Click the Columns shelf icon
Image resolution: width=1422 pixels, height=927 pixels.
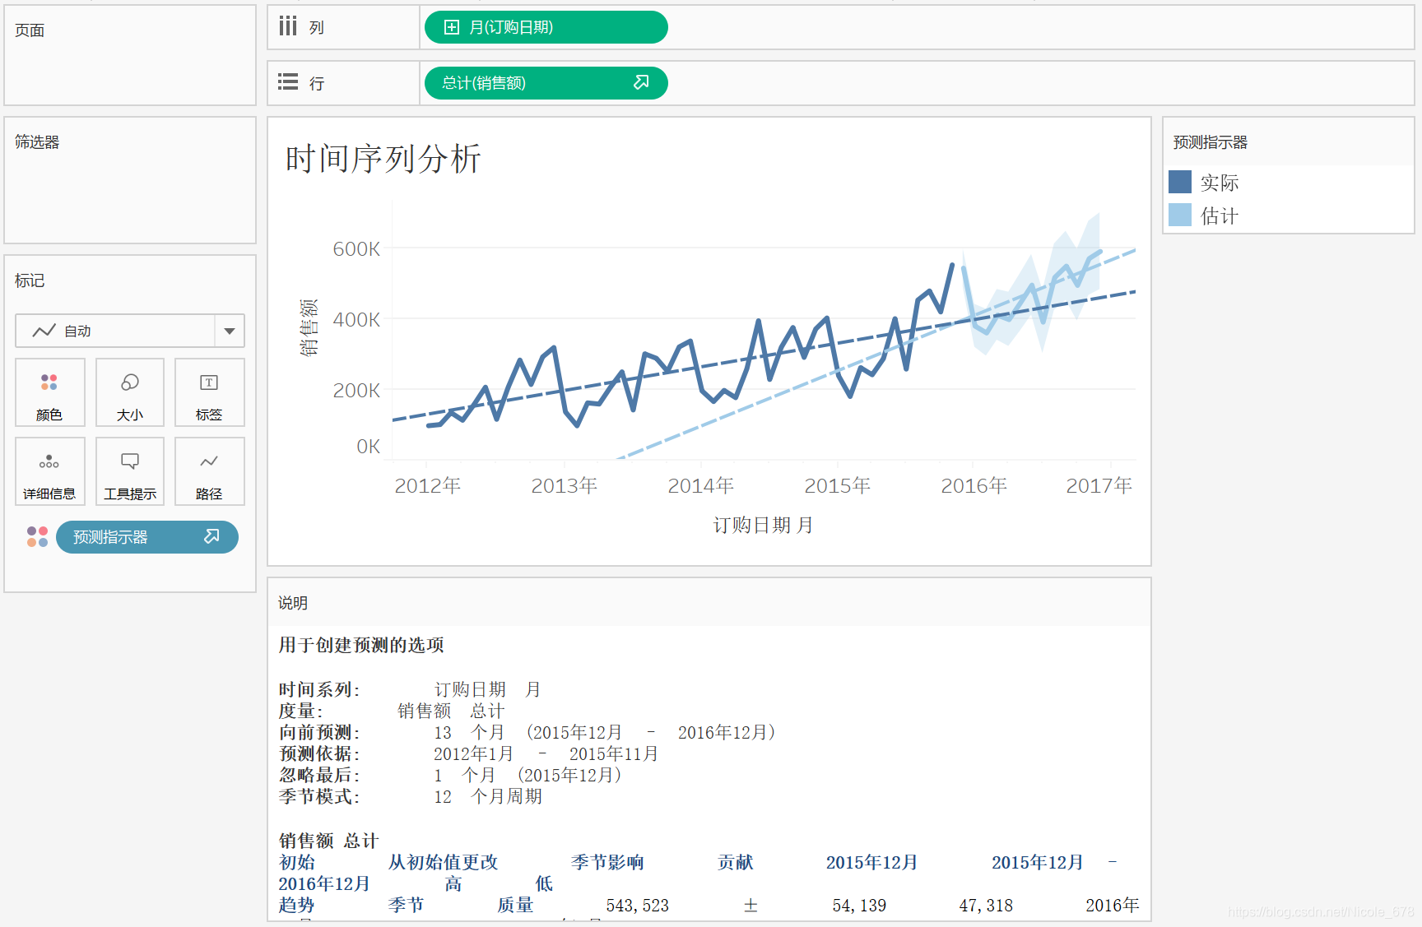[287, 26]
